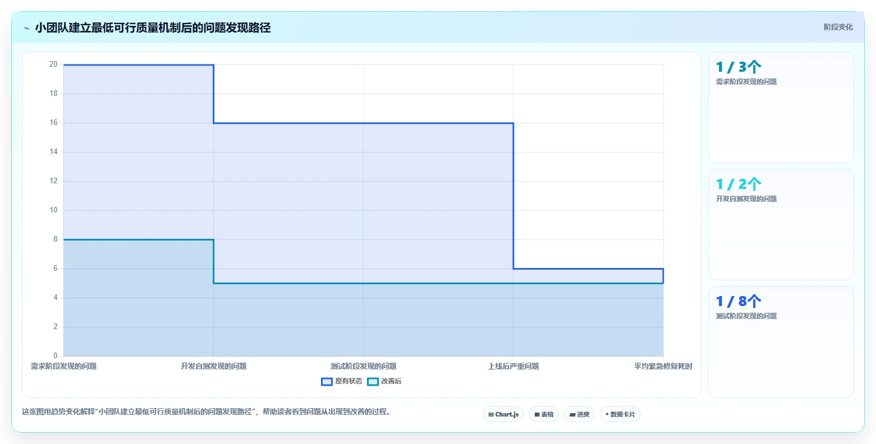This screenshot has height=444, width=876.
Task: Click the 测试阶段发现的问题 card caption
Action: [x=746, y=316]
